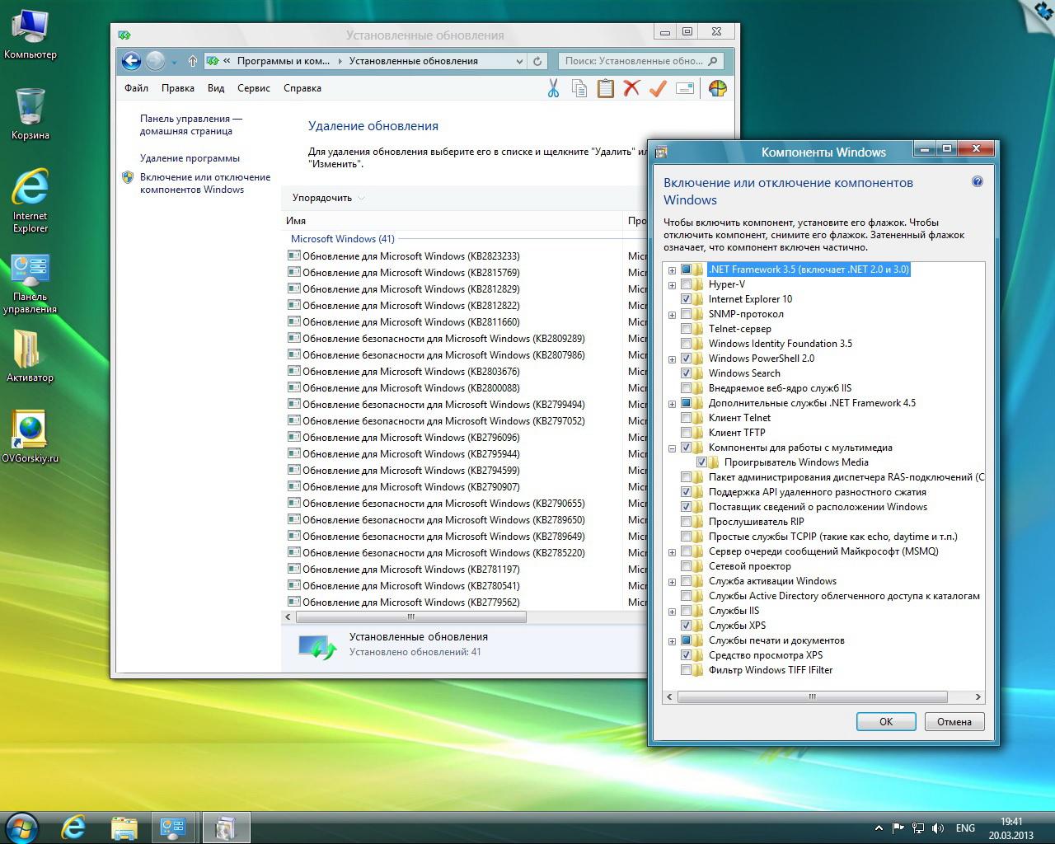1055x844 pixels.
Task: Enable the Клиент Telnet checkbox
Action: coord(686,418)
